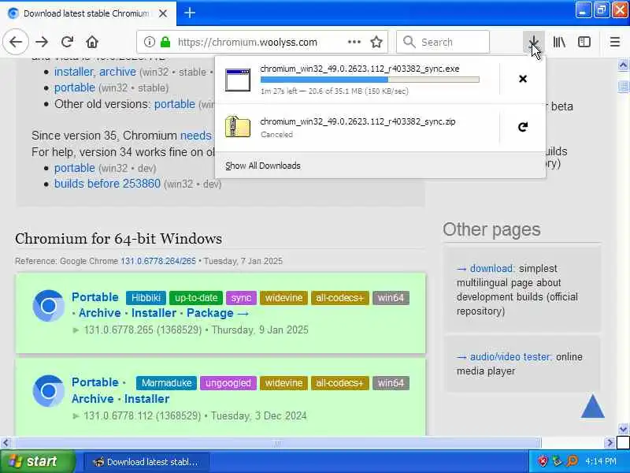630x473 pixels.
Task: Click Chromium logo in Marmaduke build card
Action: [48, 390]
